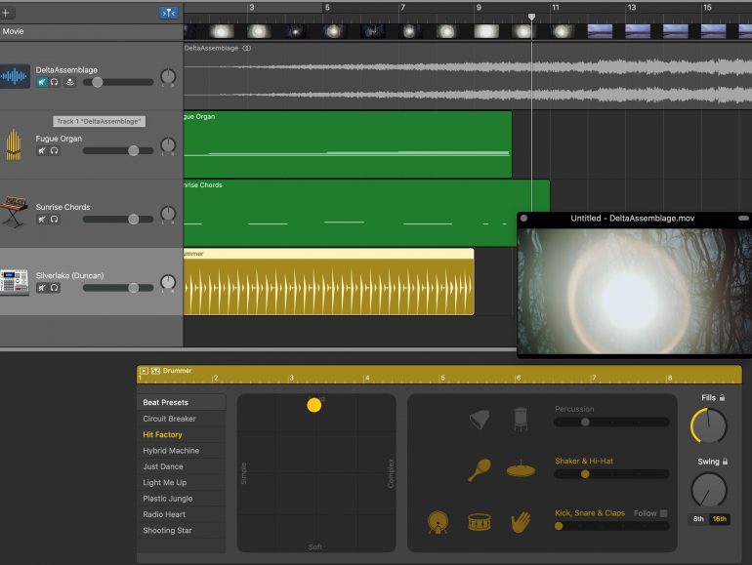Viewport: 752px width, 565px height.
Task: Solo the Sunrise Chords track with headphones
Action: point(54,220)
